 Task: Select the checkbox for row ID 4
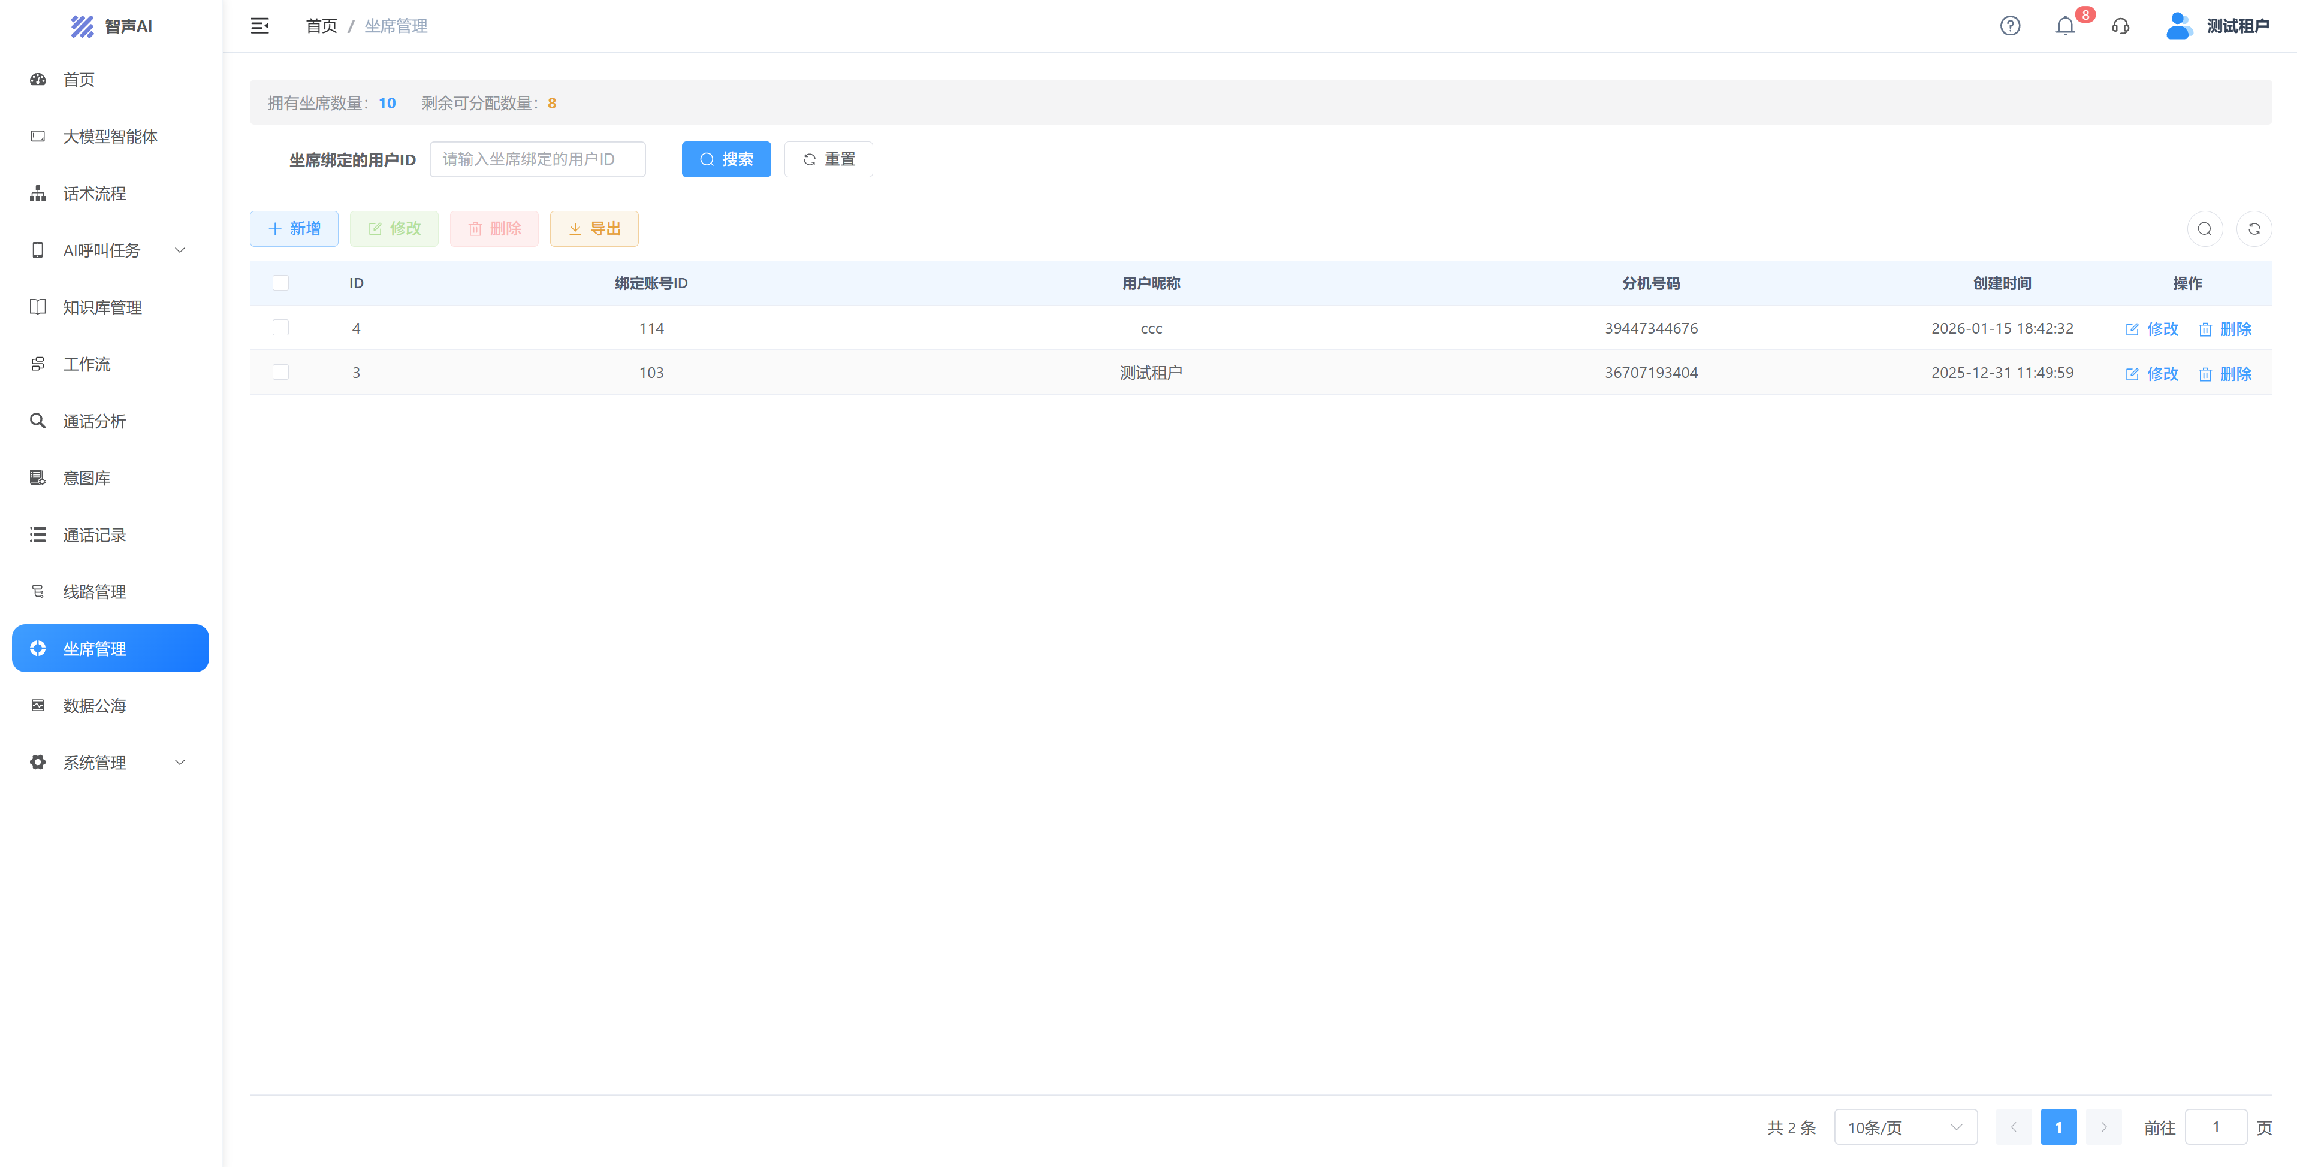(281, 327)
